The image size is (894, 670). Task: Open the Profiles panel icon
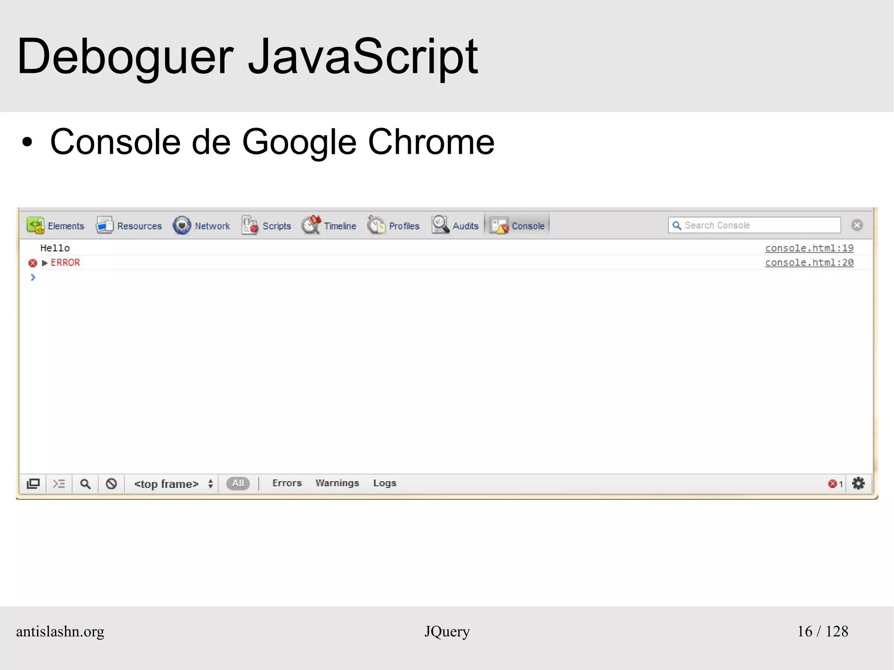point(376,225)
